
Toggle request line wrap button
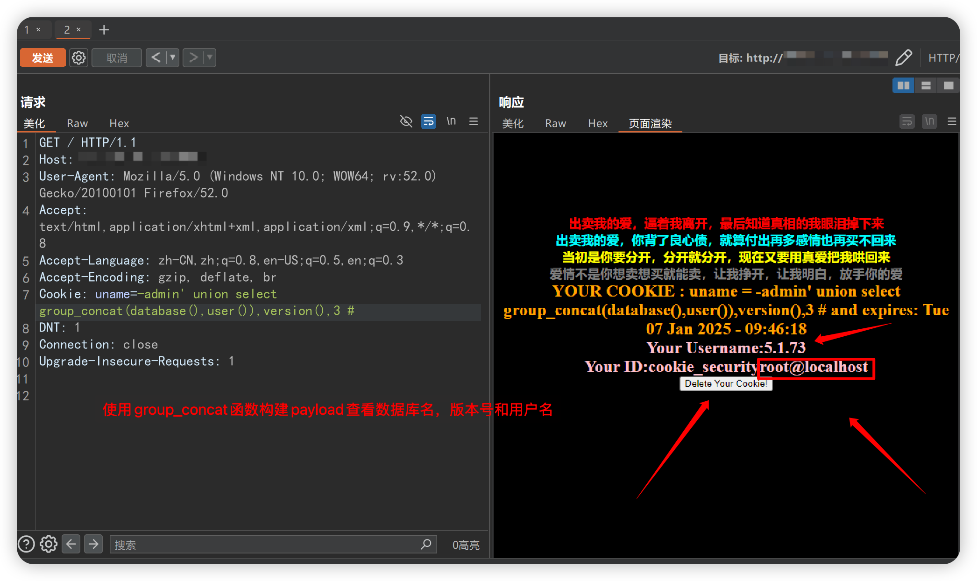pos(428,121)
